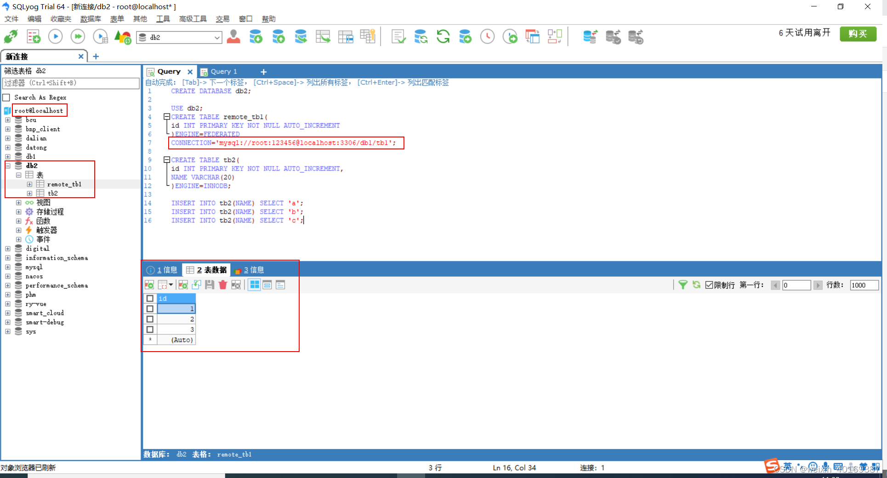Select the root@localhost connection node
This screenshot has width=887, height=478.
39,111
